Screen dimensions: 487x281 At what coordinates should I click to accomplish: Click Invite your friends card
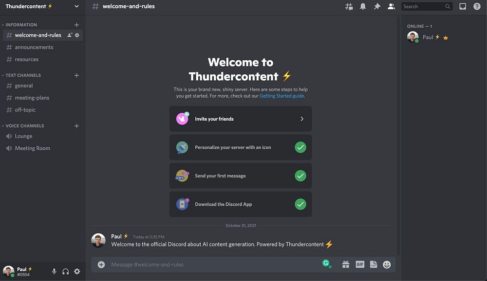coord(241,119)
